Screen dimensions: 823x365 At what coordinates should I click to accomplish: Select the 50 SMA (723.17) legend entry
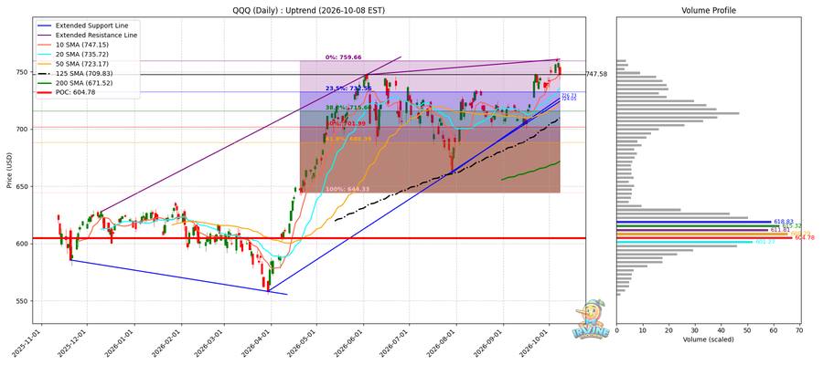tap(82, 63)
